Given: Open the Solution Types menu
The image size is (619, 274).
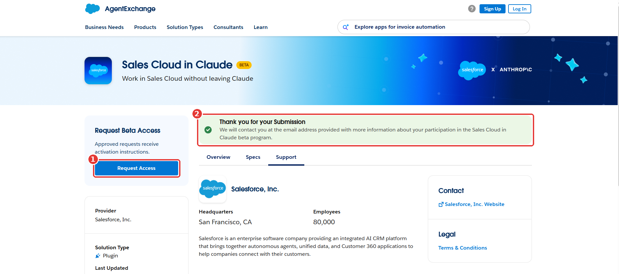Looking at the screenshot, I should tap(185, 27).
